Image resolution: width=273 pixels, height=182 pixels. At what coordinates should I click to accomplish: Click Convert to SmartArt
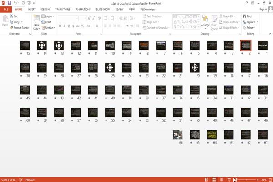click(156, 28)
